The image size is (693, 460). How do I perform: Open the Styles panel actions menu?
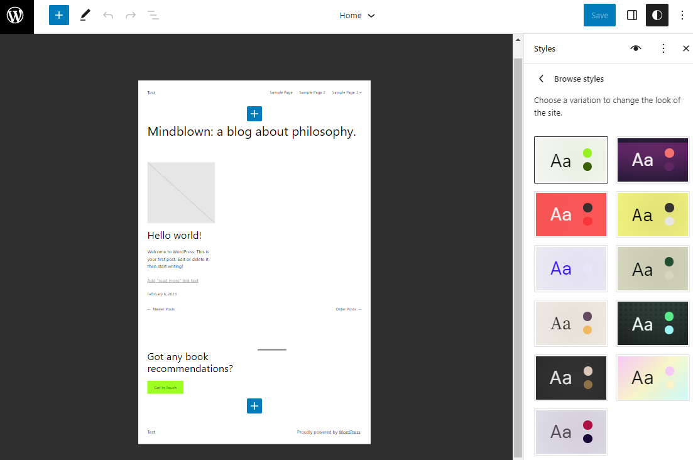tap(663, 48)
